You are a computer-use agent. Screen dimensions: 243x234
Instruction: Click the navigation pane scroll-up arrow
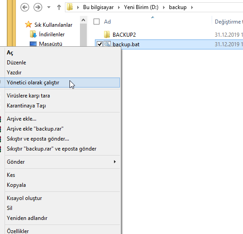point(84,20)
